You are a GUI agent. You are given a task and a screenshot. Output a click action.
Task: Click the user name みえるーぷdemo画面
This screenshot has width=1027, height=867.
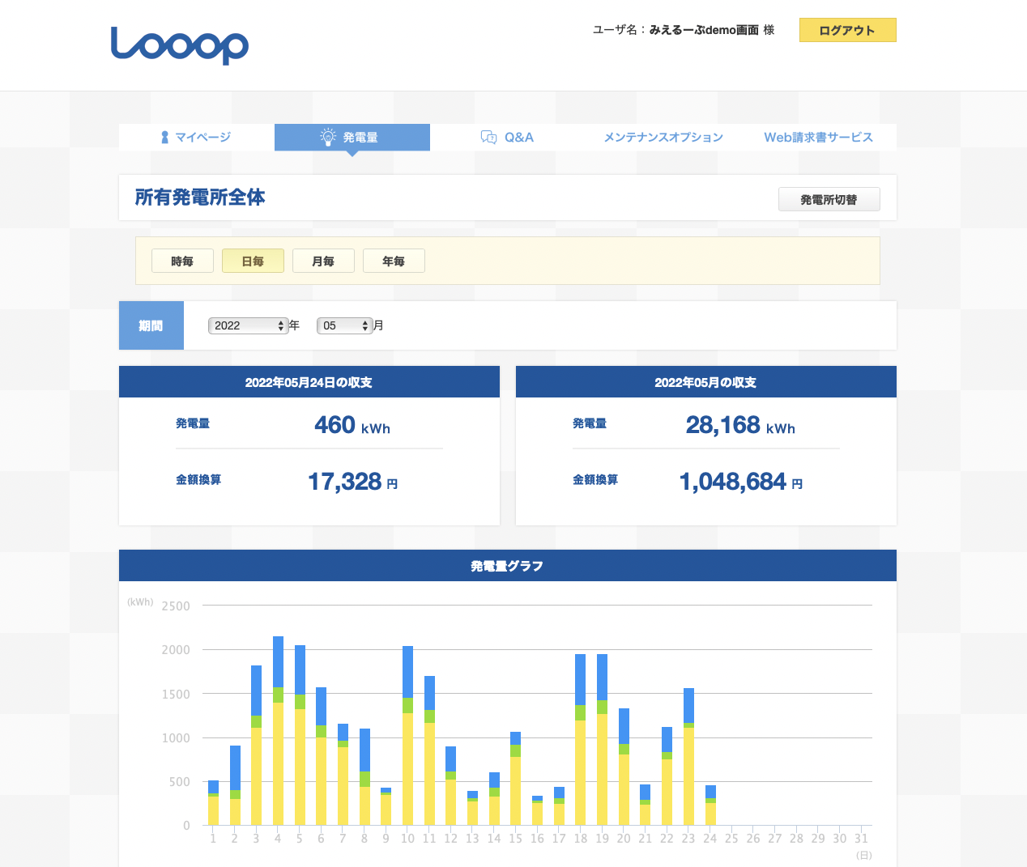coord(704,30)
